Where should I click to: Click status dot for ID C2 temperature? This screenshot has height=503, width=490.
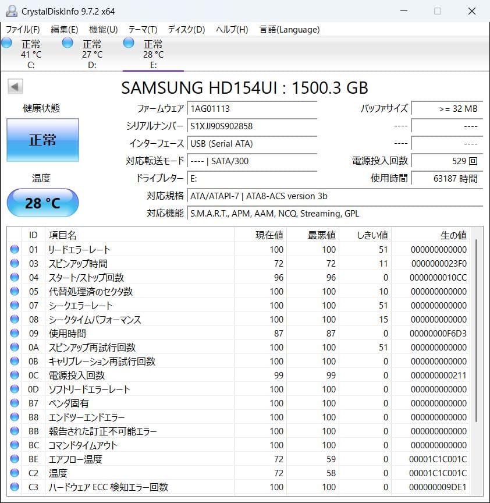click(x=15, y=473)
